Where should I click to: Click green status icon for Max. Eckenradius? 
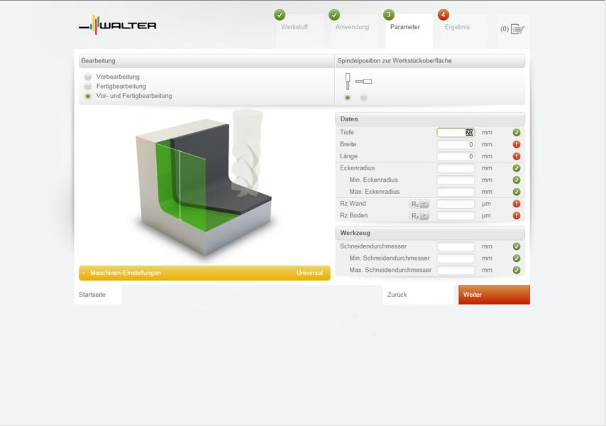[517, 192]
